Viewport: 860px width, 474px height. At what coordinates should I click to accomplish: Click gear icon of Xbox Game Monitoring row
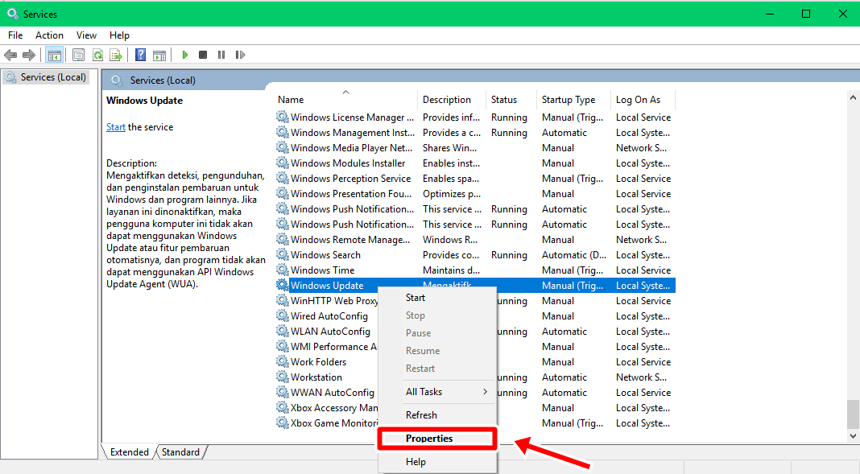[x=282, y=422]
